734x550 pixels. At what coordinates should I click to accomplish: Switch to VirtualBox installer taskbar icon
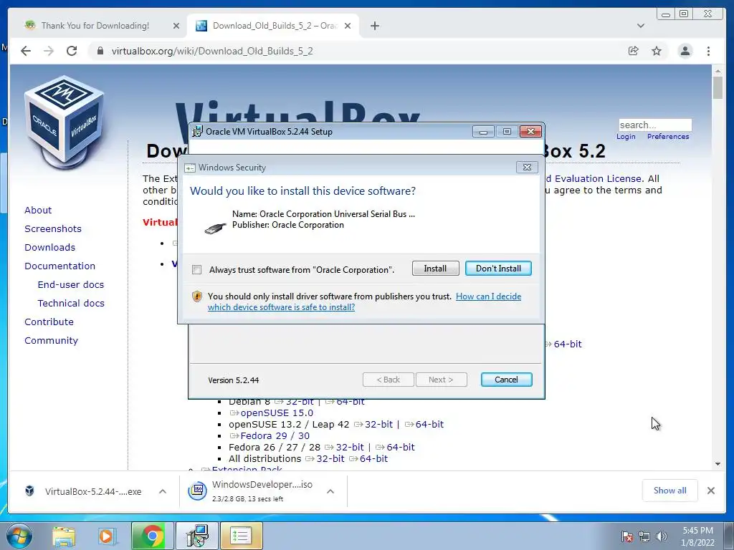coord(196,536)
